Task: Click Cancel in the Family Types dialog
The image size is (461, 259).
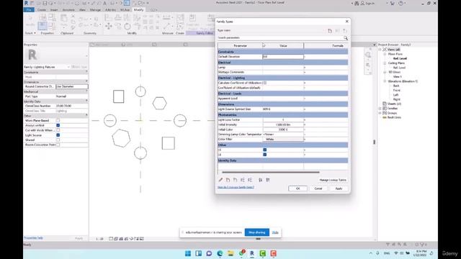Action: (x=318, y=188)
